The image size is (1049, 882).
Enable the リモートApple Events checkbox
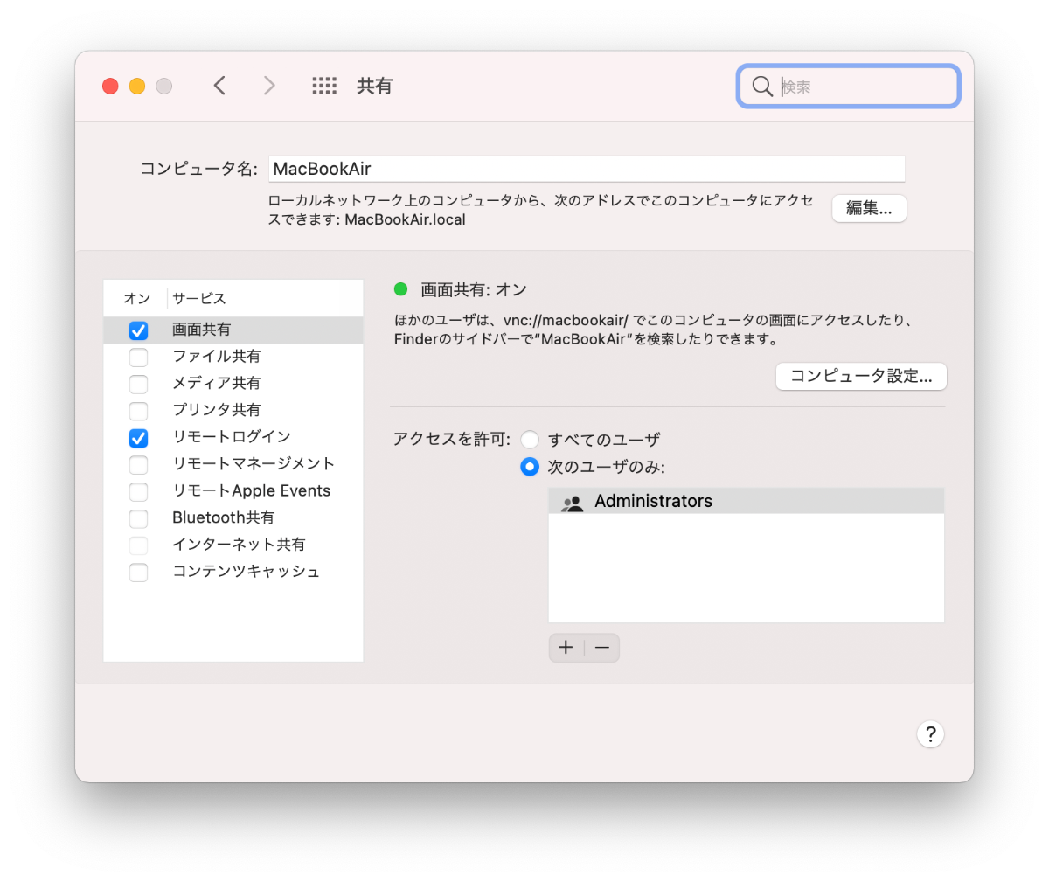click(x=138, y=491)
